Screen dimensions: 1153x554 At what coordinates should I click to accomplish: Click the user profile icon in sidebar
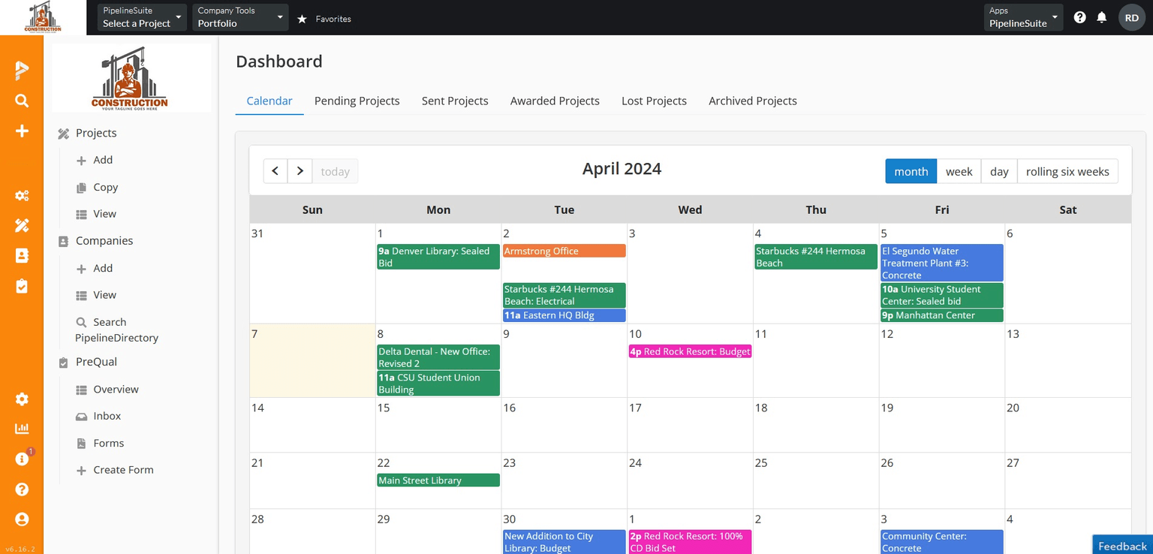tap(22, 519)
